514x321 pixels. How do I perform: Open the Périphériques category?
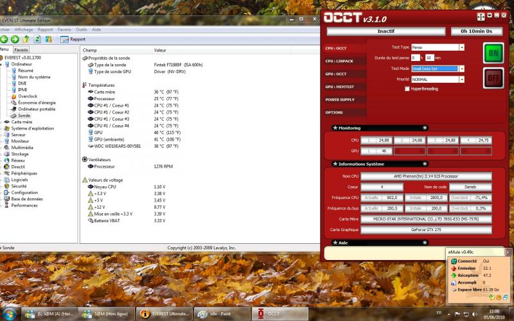pyautogui.click(x=24, y=173)
